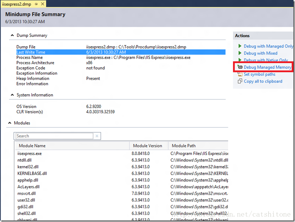Viewport: 295px width, 222px height.
Task: Click the OS Version label
Action: tap(26, 107)
